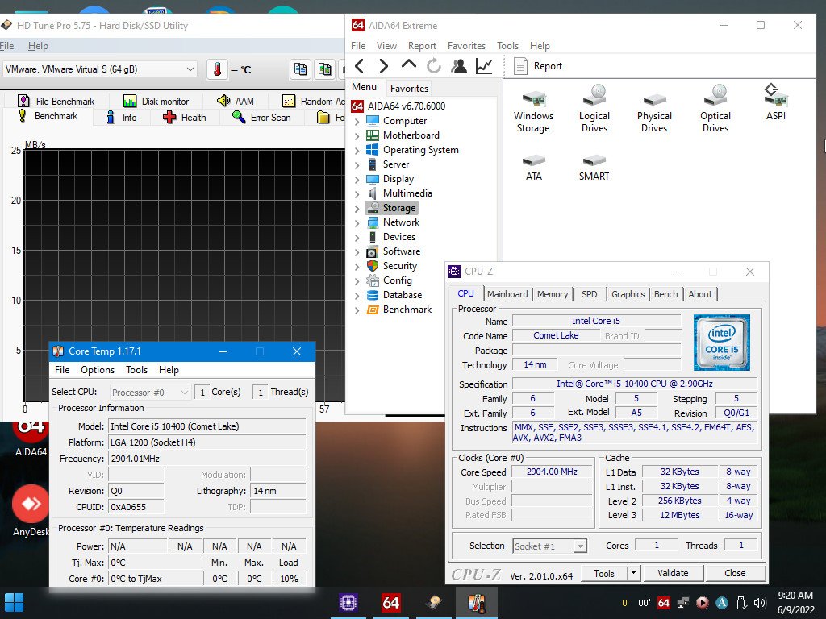Click CPU-Z taskbar icon
The image size is (826, 619).
click(348, 603)
